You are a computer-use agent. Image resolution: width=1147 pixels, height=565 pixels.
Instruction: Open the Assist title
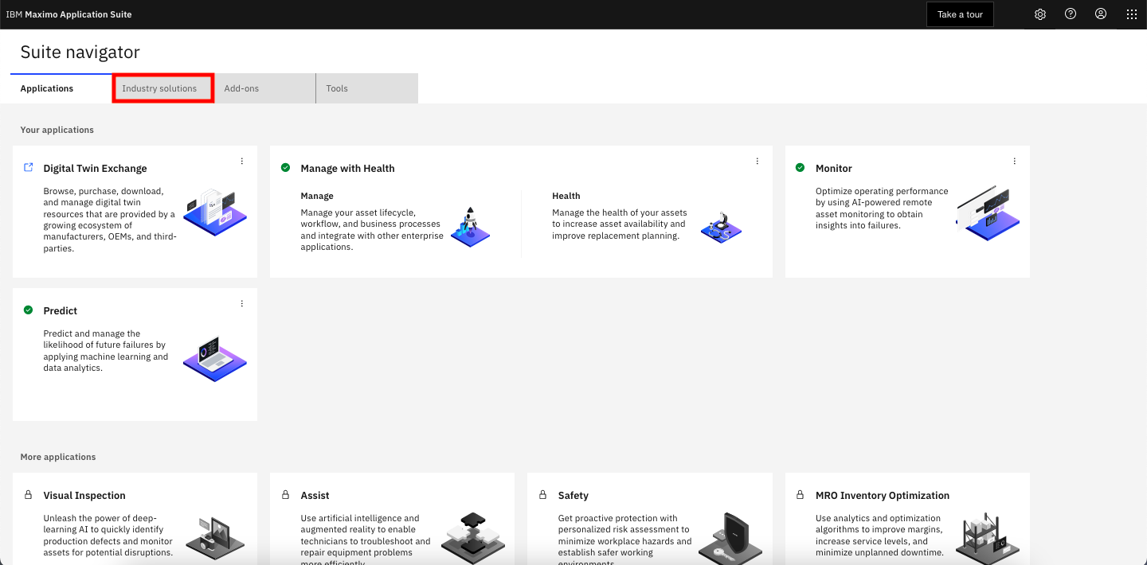315,495
